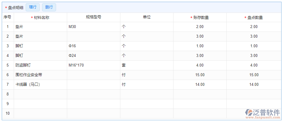
Task: Select row number 10
Action: (x=8, y=114)
